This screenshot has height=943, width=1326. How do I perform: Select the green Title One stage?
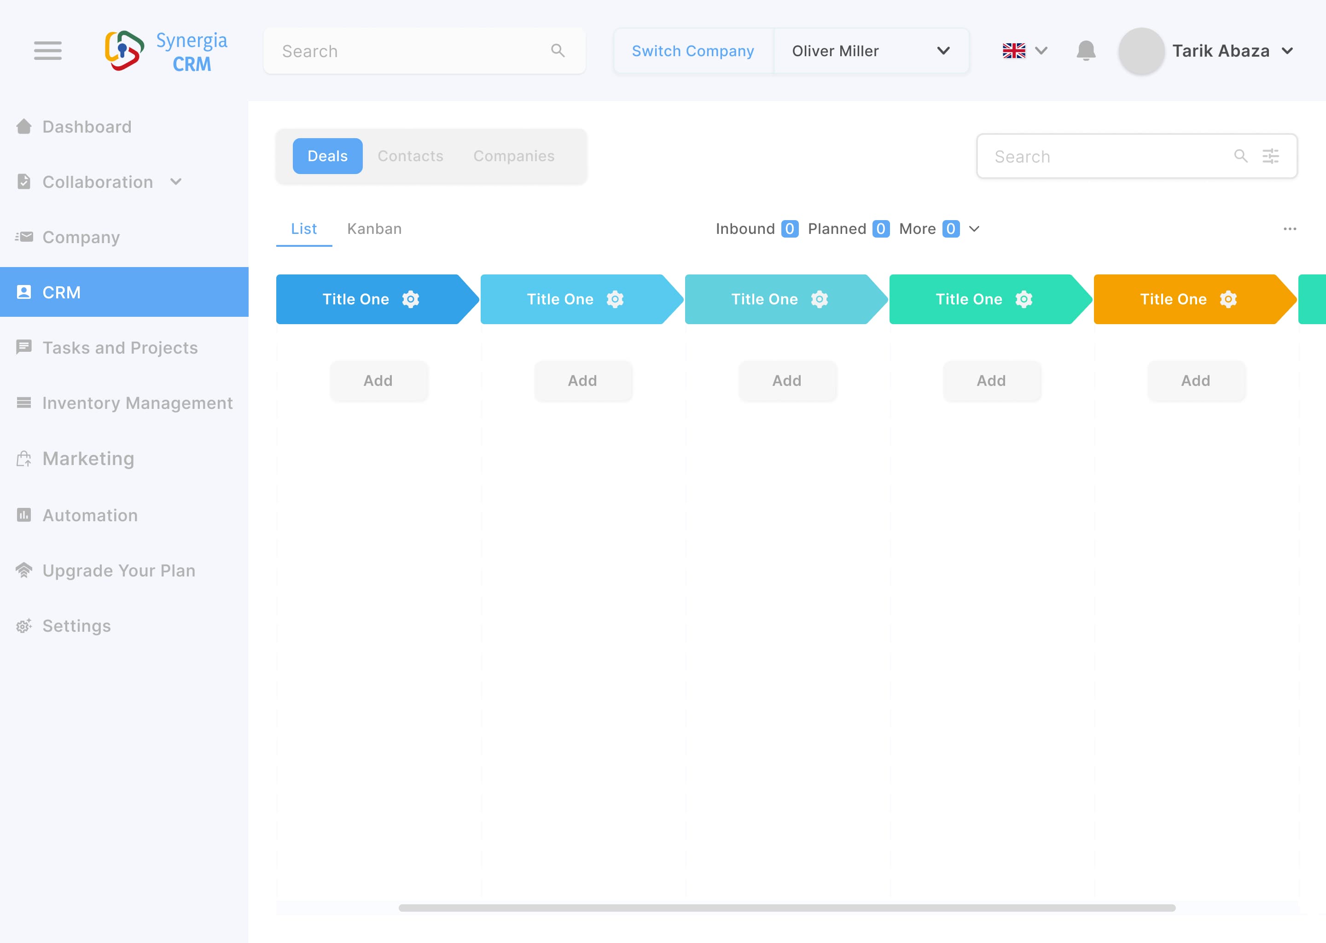[990, 299]
